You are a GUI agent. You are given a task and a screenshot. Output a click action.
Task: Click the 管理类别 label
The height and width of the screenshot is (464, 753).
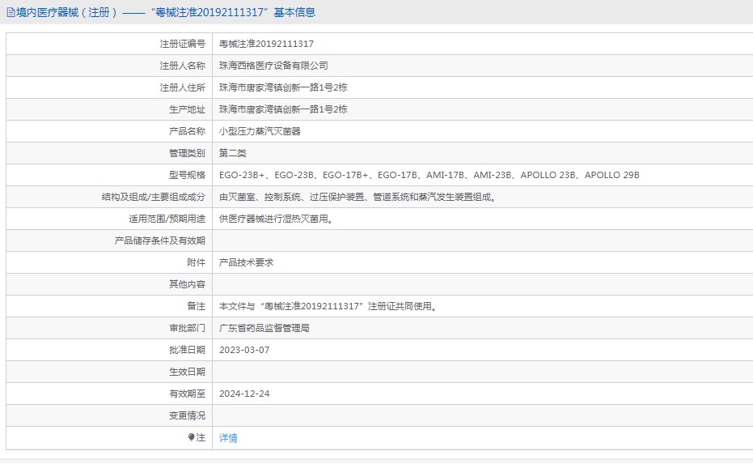[x=188, y=153]
